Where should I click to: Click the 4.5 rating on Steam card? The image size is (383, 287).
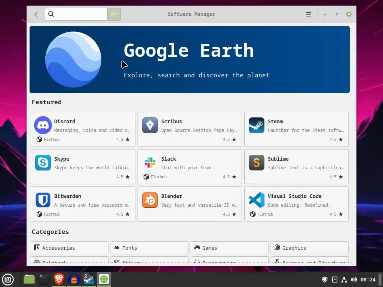click(333, 140)
